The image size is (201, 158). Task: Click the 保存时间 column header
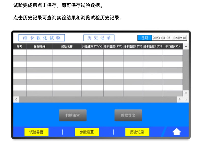(39, 46)
